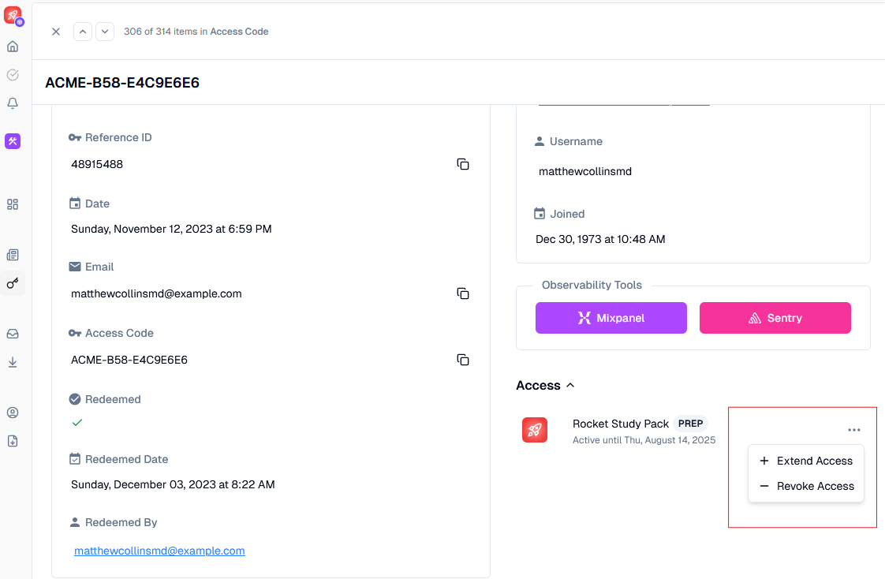Open the access codes key icon

tap(13, 283)
